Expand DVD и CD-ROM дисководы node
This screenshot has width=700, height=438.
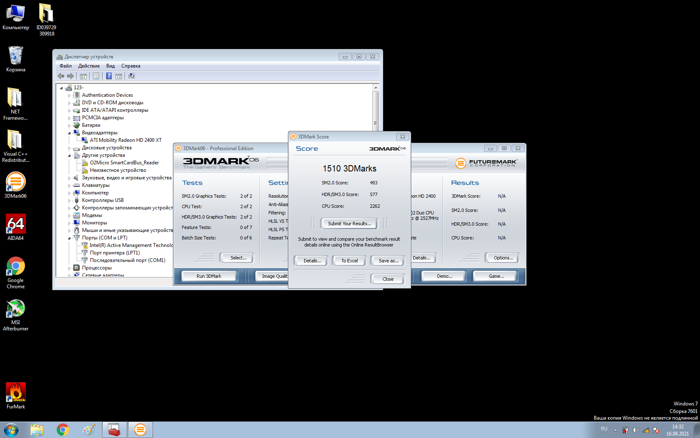tap(70, 103)
